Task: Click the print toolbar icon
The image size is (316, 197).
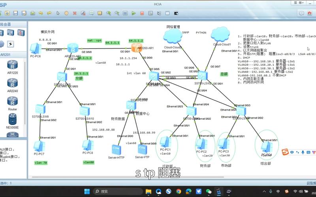Action: click(x=33, y=13)
